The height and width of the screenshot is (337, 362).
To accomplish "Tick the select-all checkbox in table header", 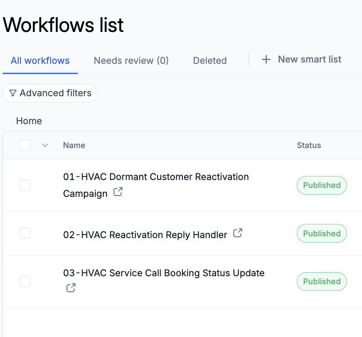I will tap(25, 145).
